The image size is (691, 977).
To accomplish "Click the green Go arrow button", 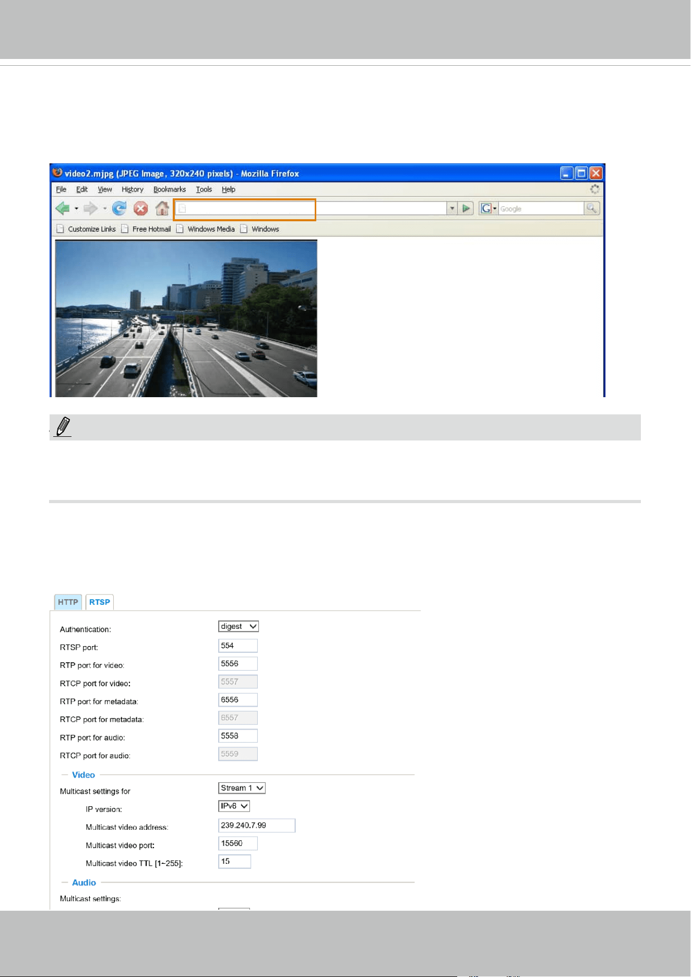I will [467, 209].
